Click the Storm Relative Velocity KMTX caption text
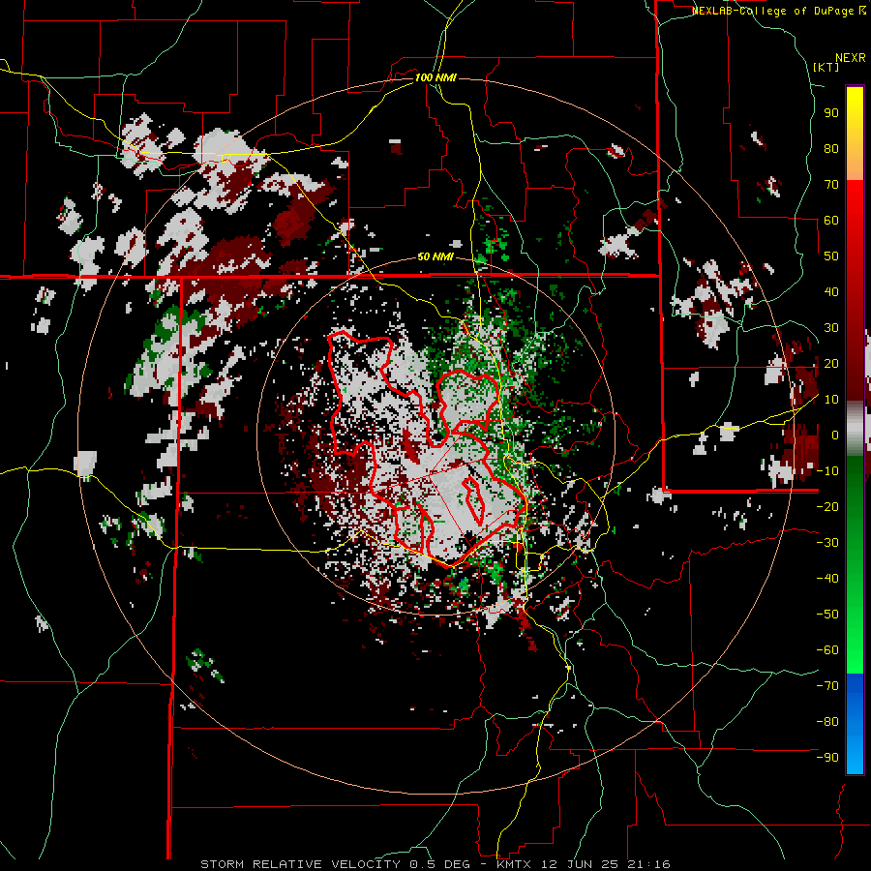 point(435,864)
